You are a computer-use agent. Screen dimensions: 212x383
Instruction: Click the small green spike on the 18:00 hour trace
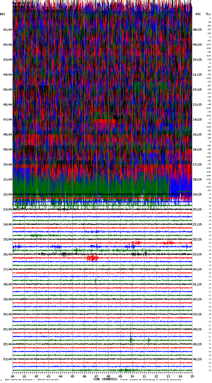tap(95, 280)
